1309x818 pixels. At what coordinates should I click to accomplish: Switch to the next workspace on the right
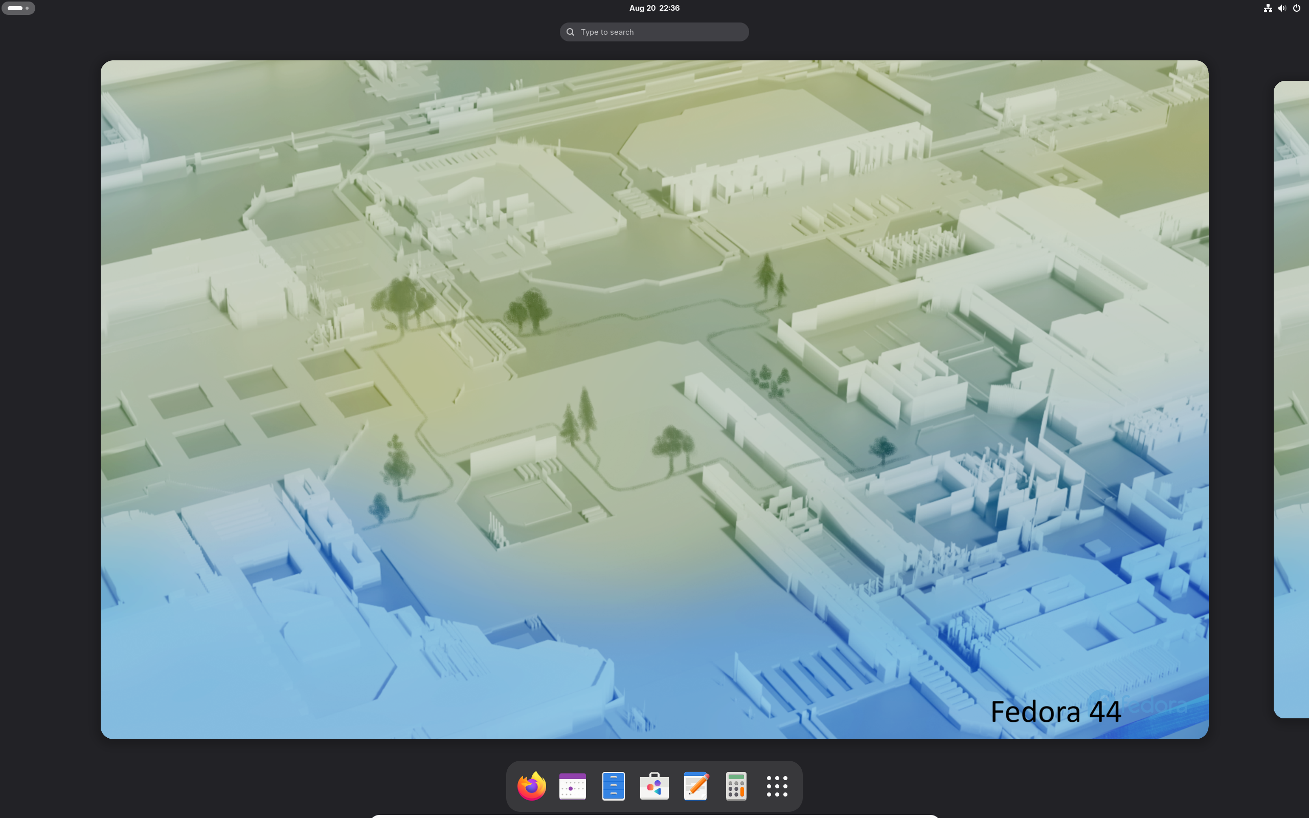(1292, 399)
